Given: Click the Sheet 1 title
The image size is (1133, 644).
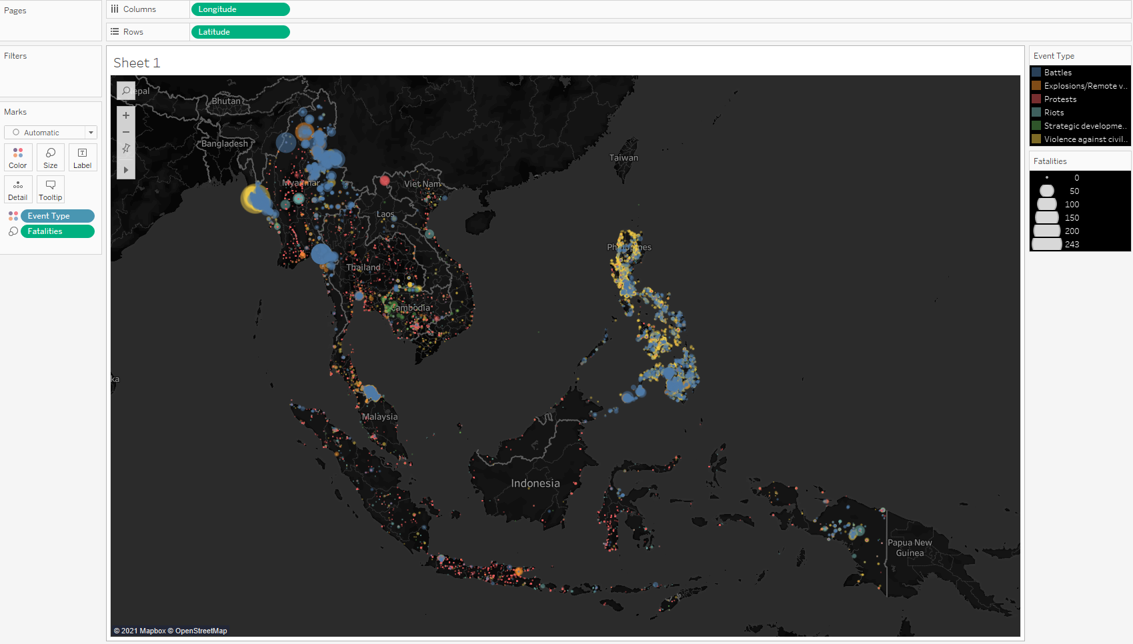Looking at the screenshot, I should click(137, 63).
